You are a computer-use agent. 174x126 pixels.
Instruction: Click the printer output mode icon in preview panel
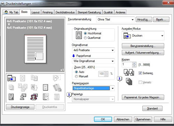click(11, 78)
